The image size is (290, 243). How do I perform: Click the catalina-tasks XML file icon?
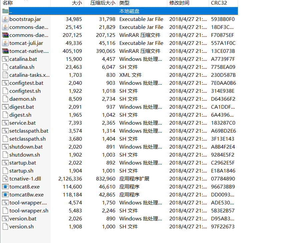5,75
